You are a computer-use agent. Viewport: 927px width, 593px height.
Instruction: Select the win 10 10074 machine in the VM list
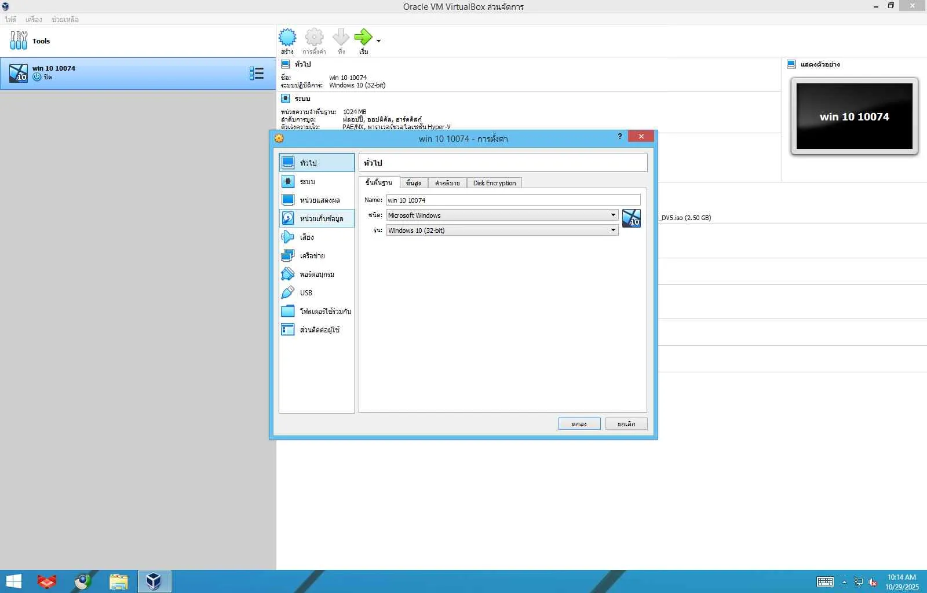138,74
